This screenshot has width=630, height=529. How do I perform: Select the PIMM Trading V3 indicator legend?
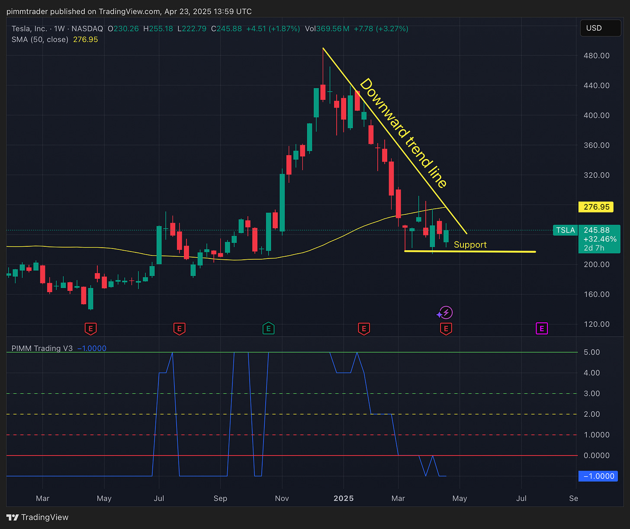point(42,348)
